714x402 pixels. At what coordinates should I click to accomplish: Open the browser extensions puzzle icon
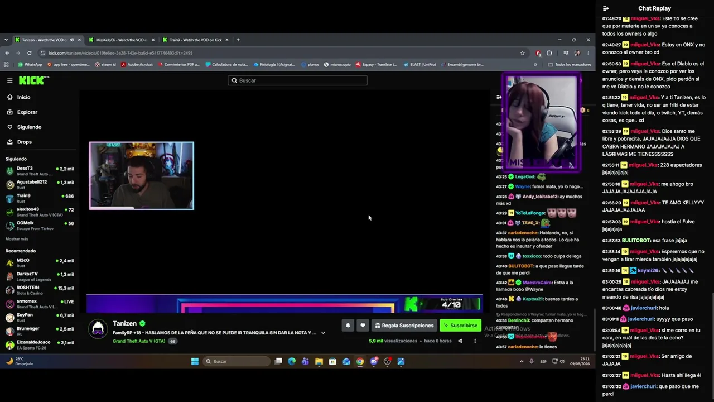tap(549, 53)
